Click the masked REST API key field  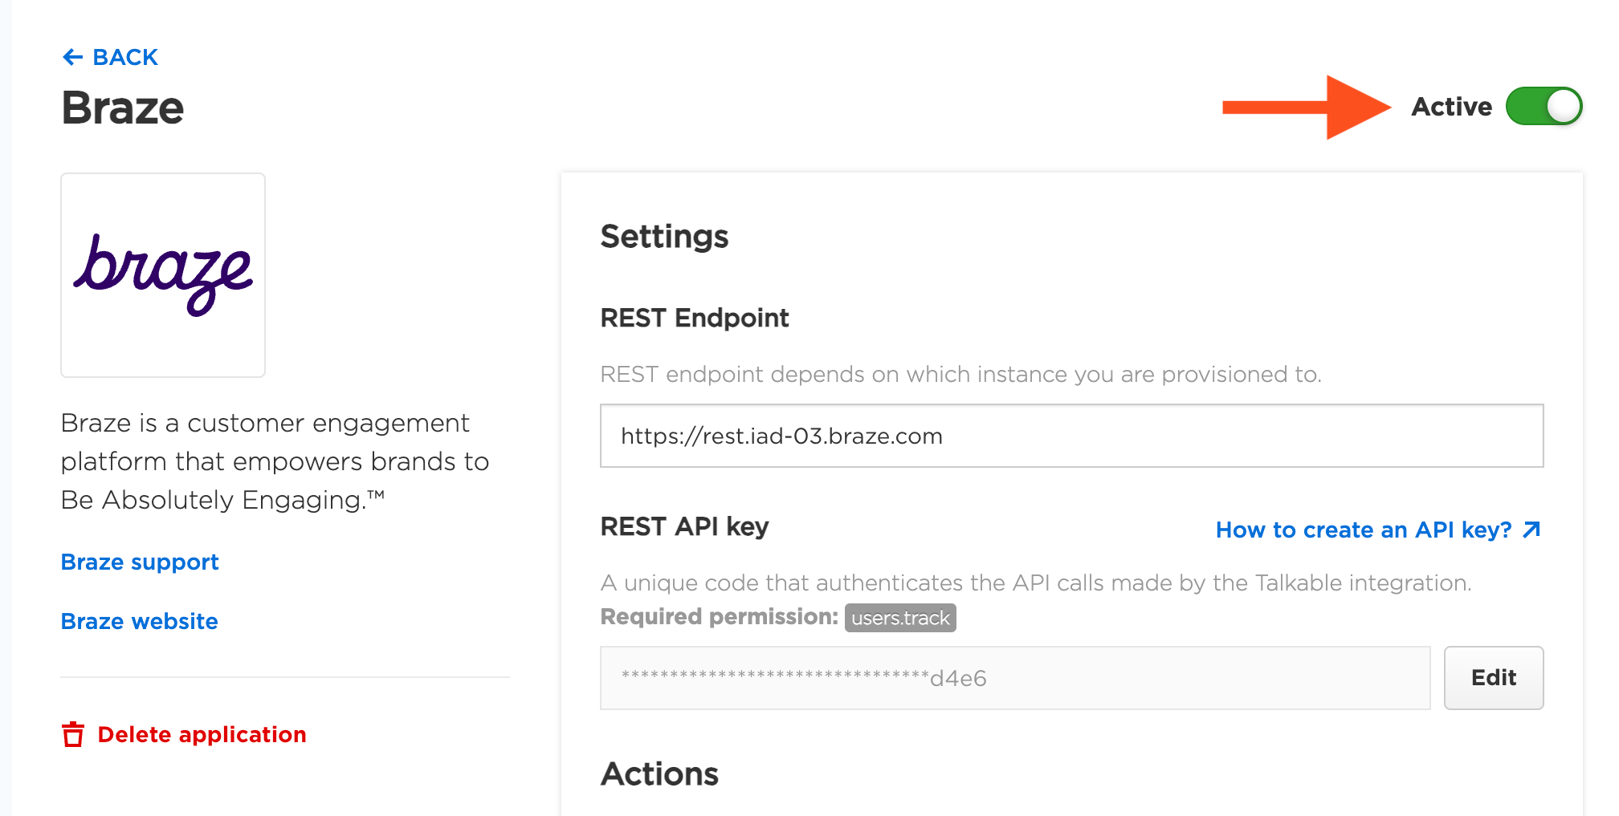click(x=1014, y=678)
